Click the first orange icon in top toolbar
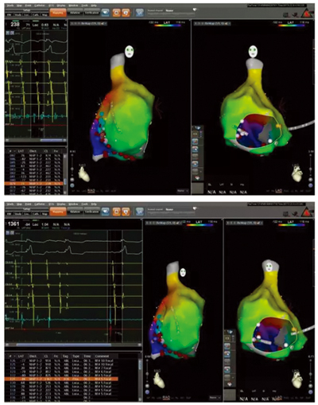318x405 pixels. (x=116, y=12)
